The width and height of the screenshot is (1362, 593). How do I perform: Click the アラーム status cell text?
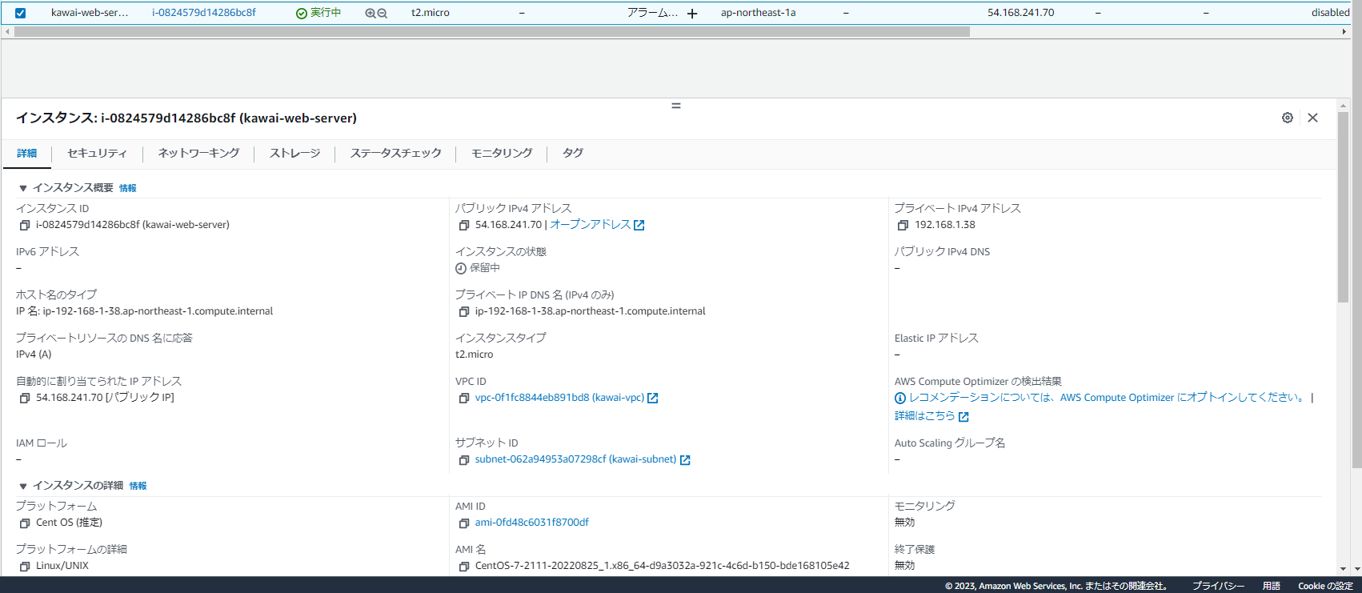coord(652,13)
